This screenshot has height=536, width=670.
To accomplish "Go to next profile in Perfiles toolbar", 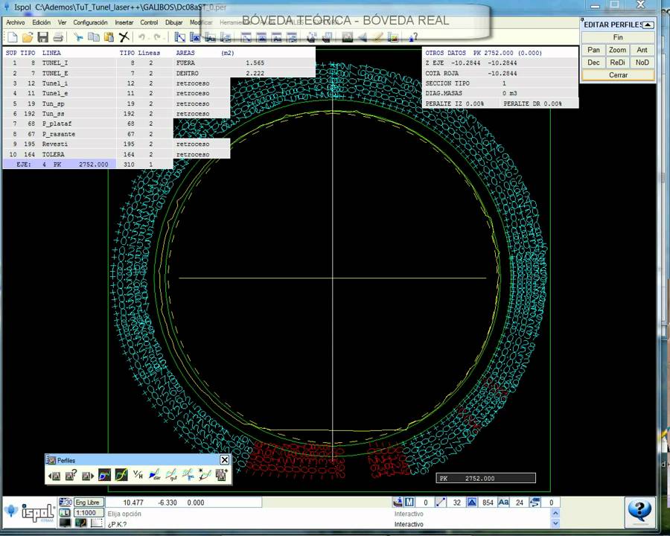I will click(88, 475).
